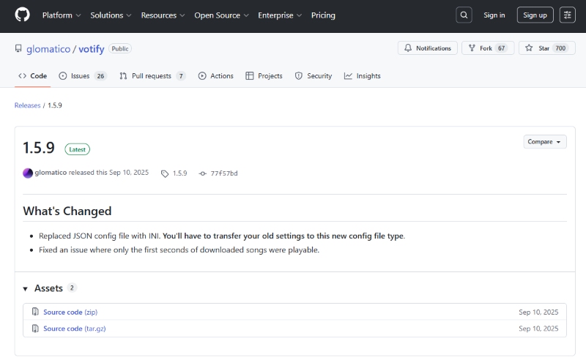Open the votify repository link
The width and height of the screenshot is (586, 360).
(91, 49)
